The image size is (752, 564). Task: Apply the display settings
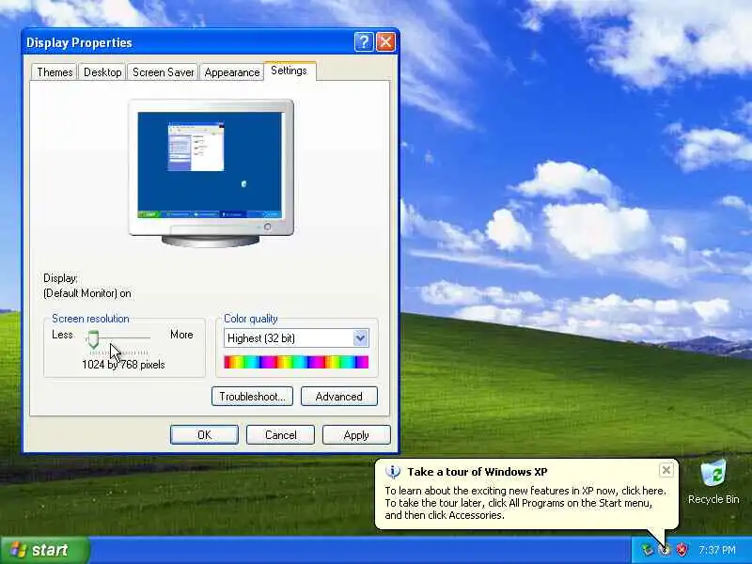[x=356, y=435]
